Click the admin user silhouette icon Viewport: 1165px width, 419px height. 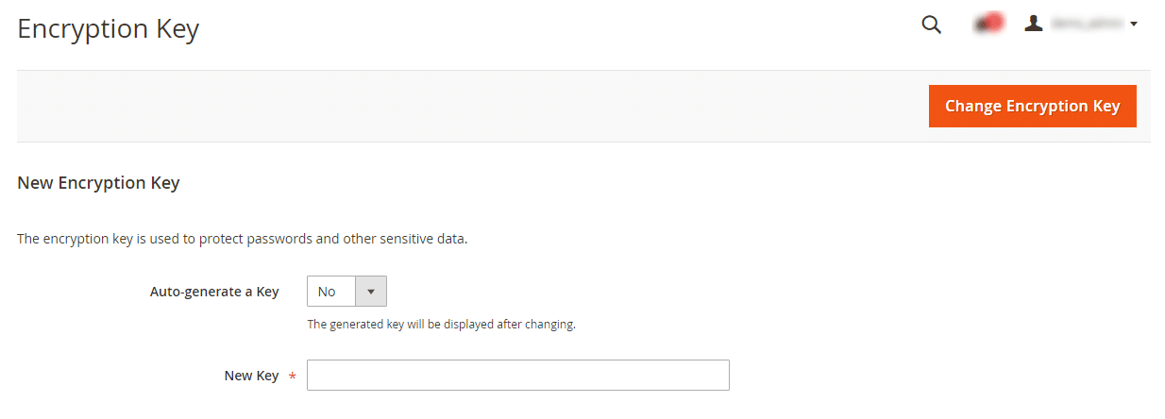click(1034, 25)
